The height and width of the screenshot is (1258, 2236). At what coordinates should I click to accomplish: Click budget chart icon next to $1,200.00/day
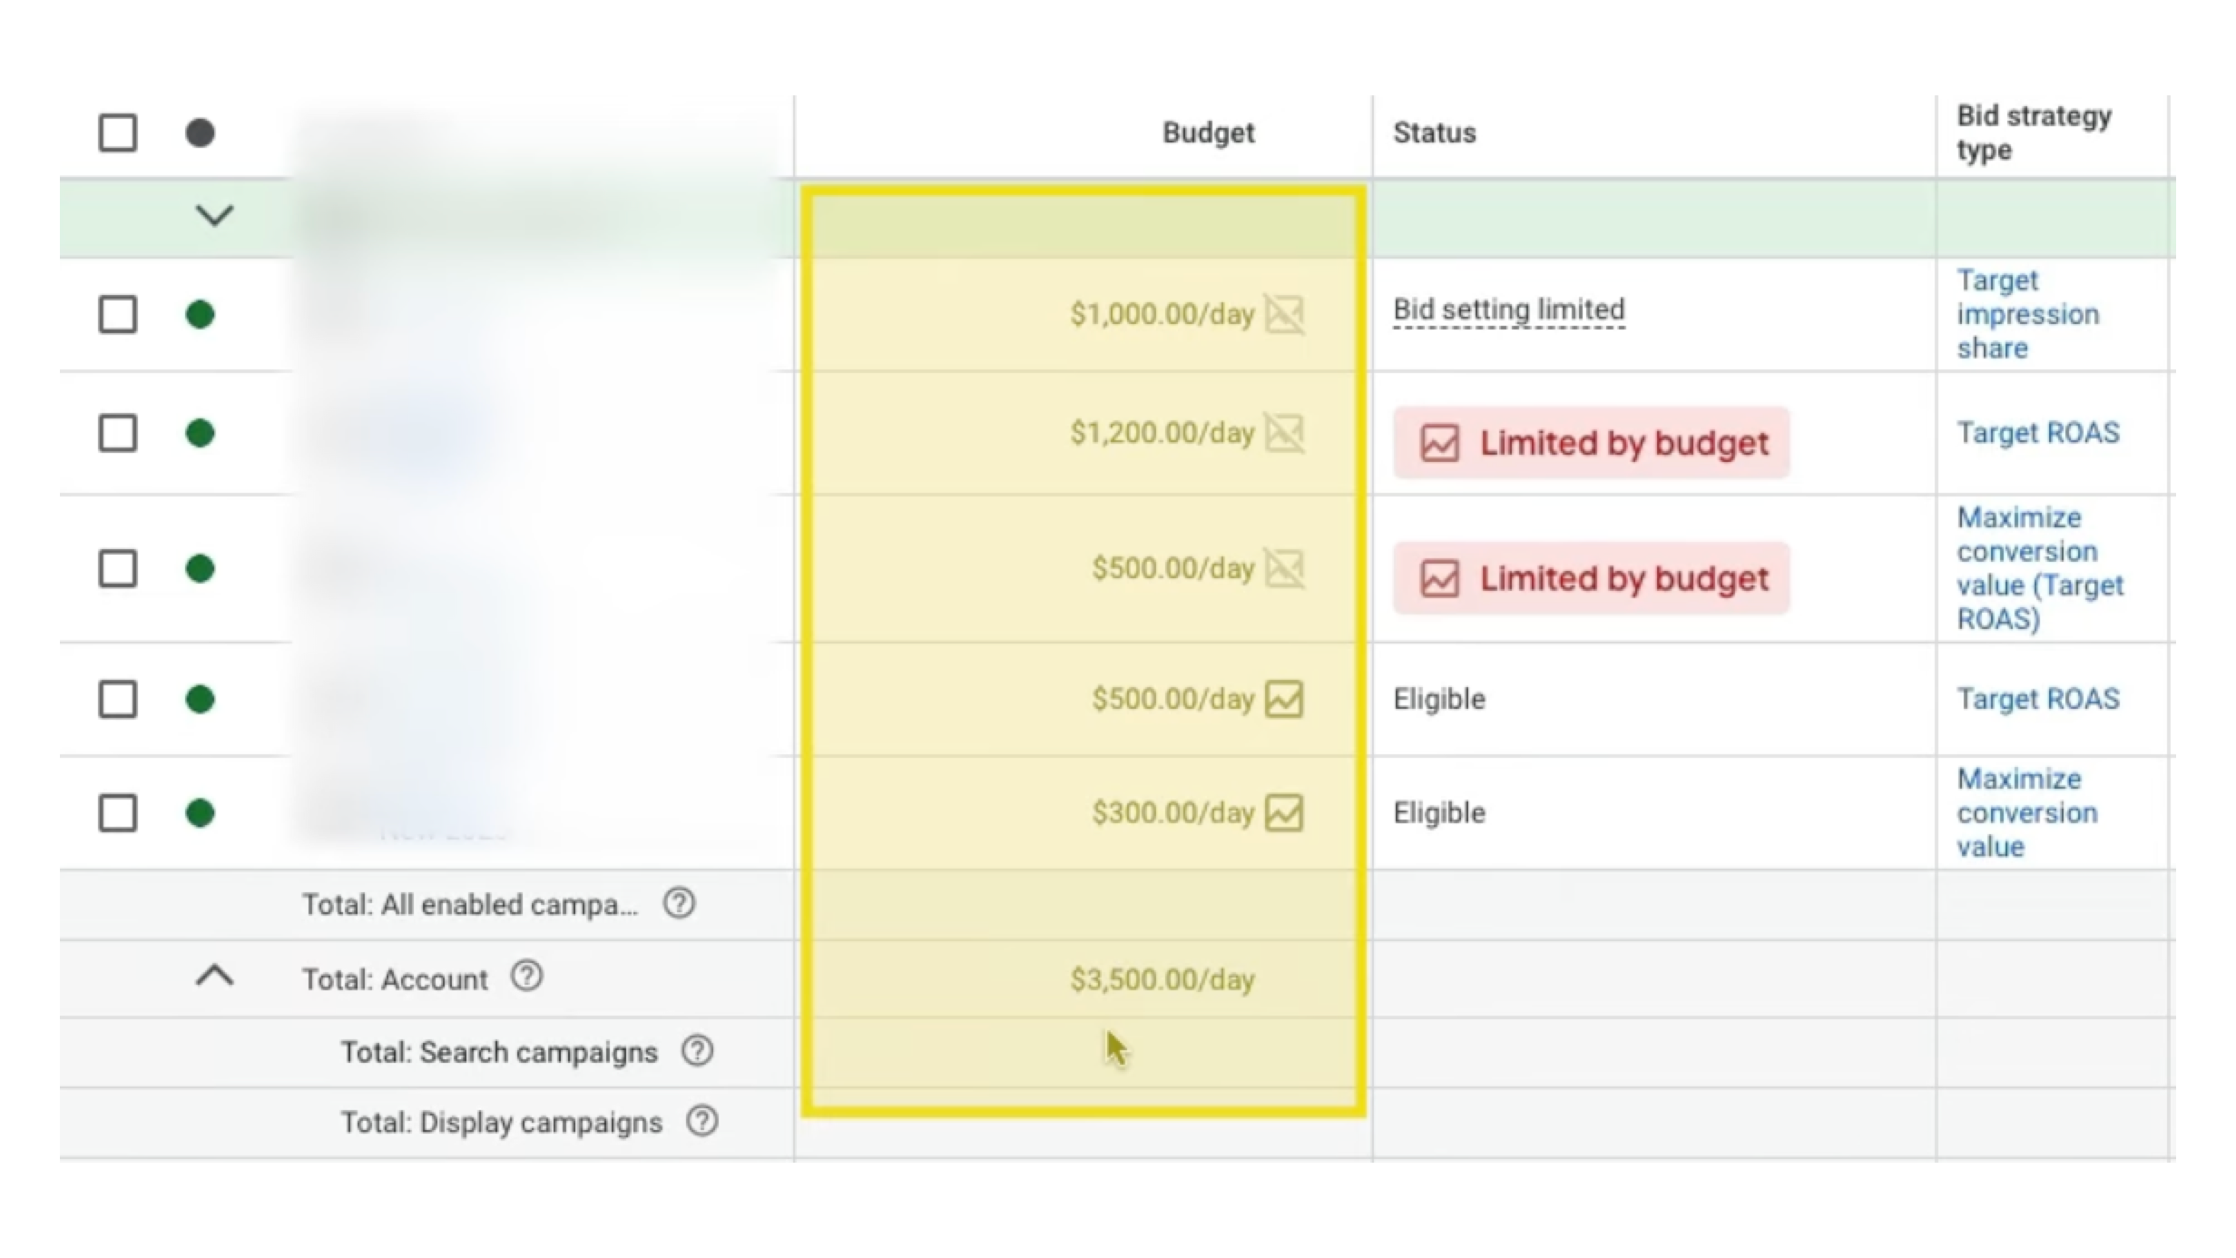[1284, 433]
